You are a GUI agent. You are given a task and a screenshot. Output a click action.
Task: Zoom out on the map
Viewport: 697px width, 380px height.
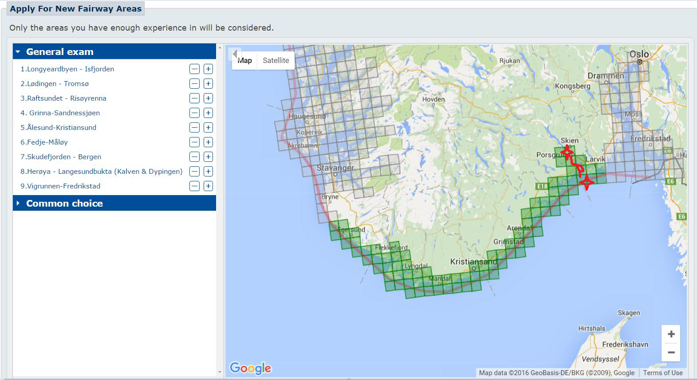coord(671,353)
